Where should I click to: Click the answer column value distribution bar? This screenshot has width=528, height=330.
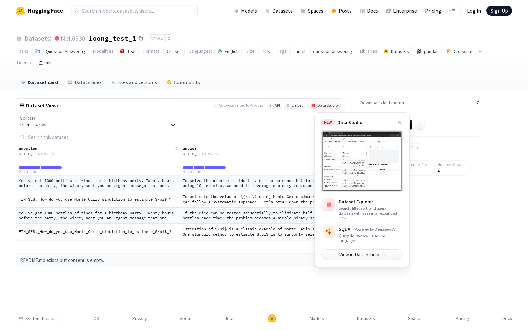click(x=204, y=168)
